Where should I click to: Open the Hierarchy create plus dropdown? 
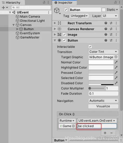tap(5, 8)
